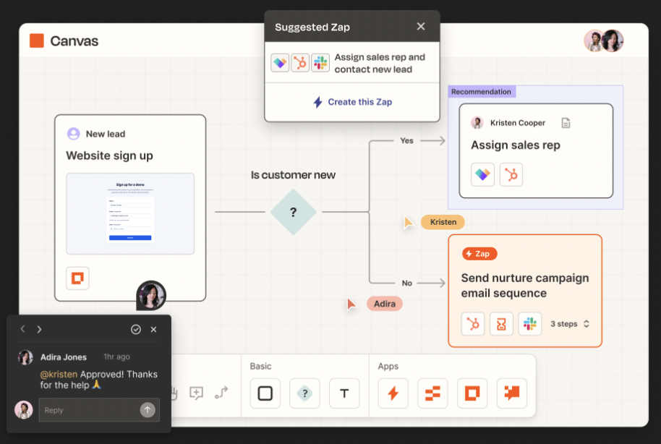Viewport: 661px width, 444px height.
Task: Select the decision diamond shape tool
Action: (304, 393)
